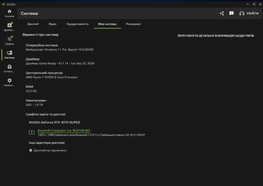Open the Asustek Computer Inc XG259CMS link
Viewport: 263px width, 186px height.
click(x=64, y=130)
